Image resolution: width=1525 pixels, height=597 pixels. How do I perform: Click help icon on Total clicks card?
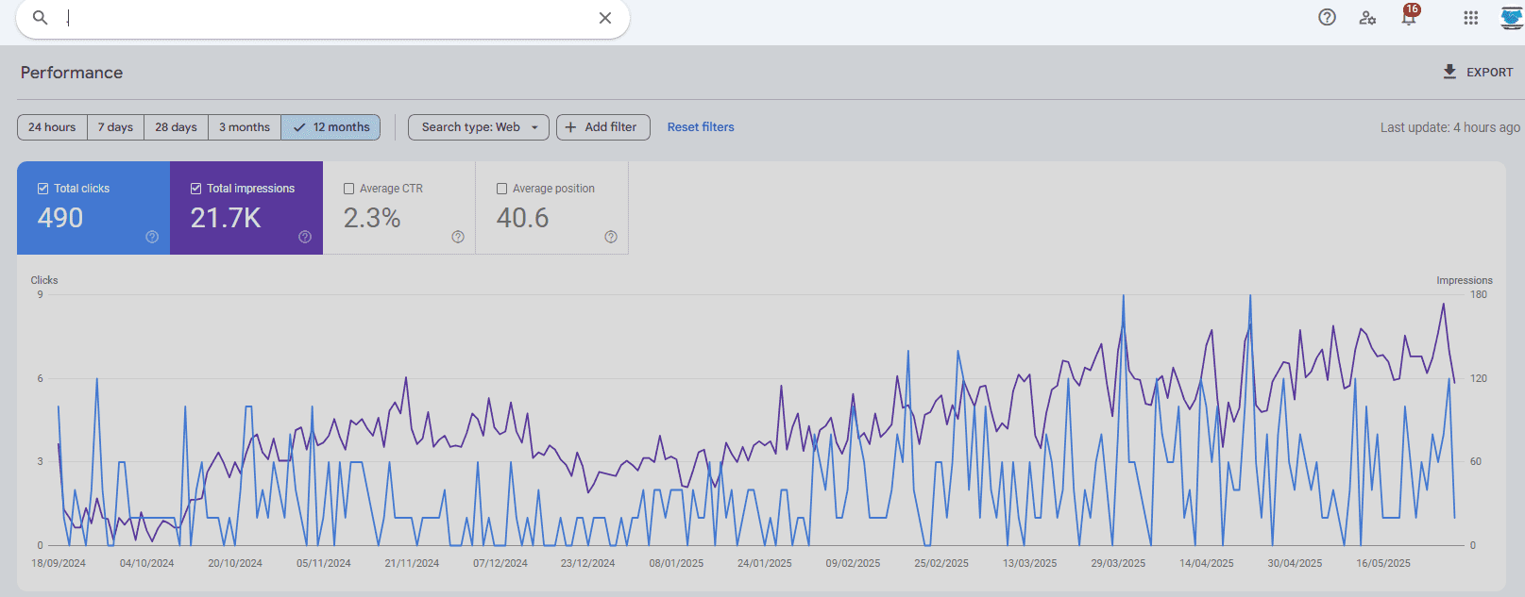[152, 237]
